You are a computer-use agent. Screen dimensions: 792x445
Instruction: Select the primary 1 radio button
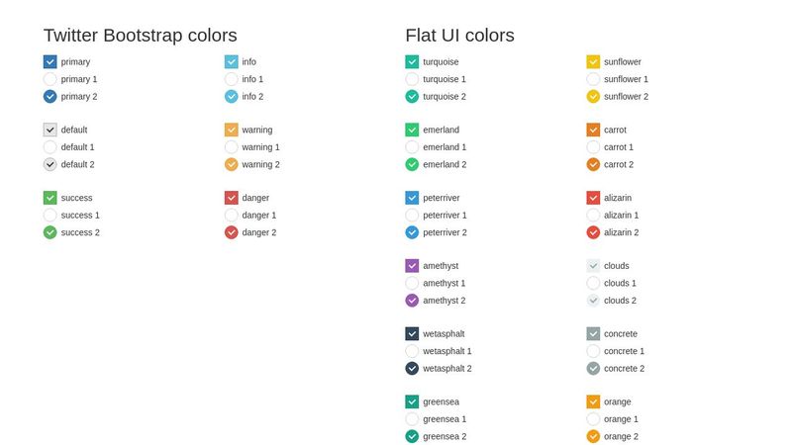pyautogui.click(x=50, y=79)
